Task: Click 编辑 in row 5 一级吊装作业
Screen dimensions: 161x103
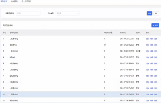Action: (x=152, y=64)
